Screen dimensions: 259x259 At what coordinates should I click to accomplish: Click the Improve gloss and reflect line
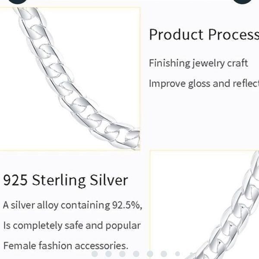click(x=204, y=84)
